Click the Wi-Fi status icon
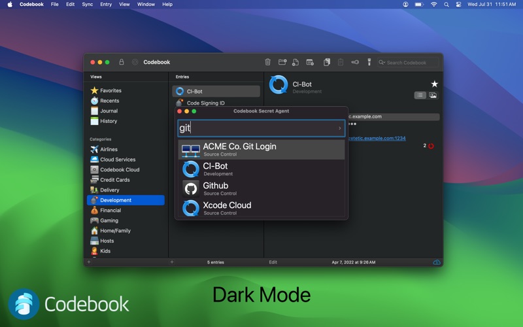Image resolution: width=523 pixels, height=327 pixels. [433, 5]
